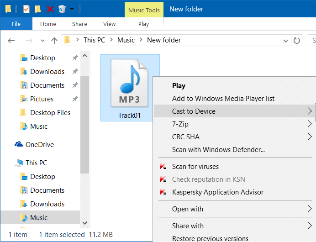
Task: Open Downloads in Quick access
Action: coord(47,72)
